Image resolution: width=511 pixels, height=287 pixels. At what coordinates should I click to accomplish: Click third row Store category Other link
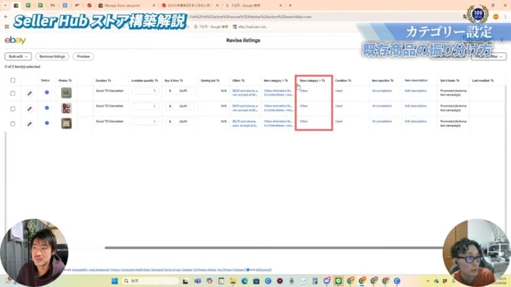[x=303, y=121]
